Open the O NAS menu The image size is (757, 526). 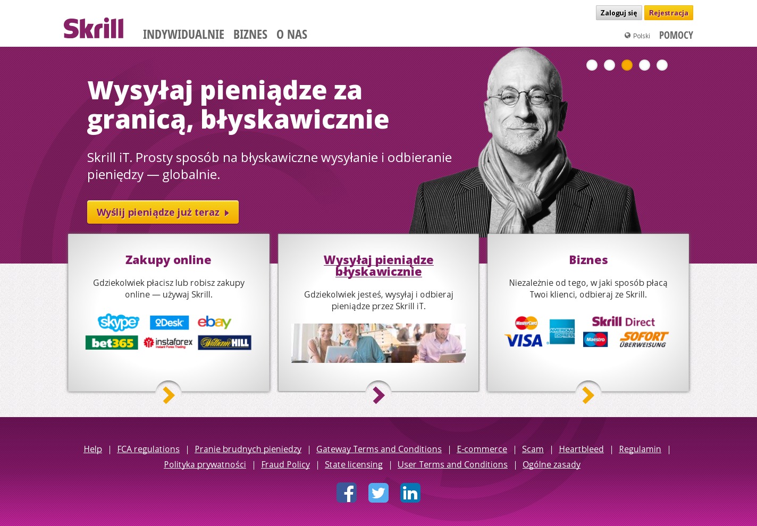click(x=292, y=35)
